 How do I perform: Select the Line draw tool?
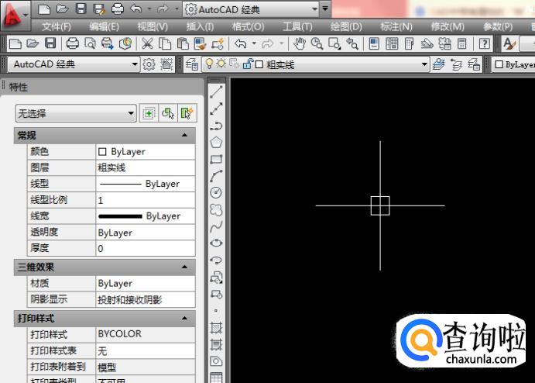click(x=217, y=92)
